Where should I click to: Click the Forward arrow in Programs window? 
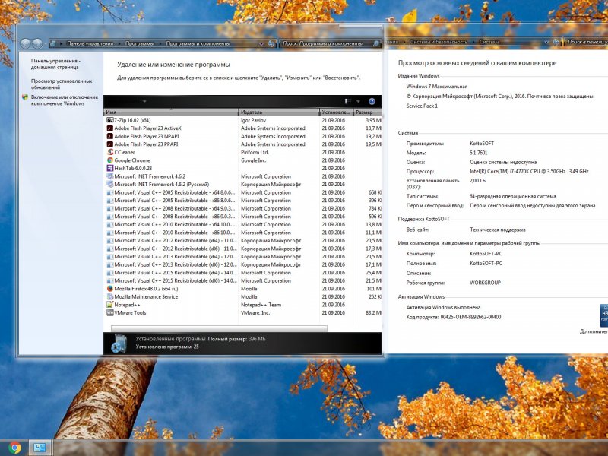pyautogui.click(x=37, y=43)
